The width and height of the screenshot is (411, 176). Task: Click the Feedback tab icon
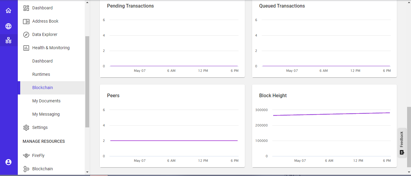pos(402,152)
